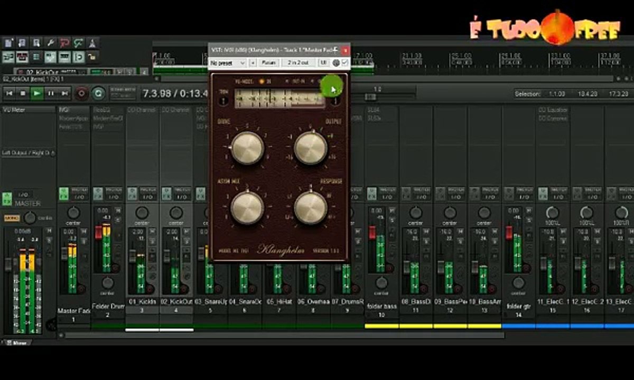
Task: Select the 08_BassDI track name
Action: [415, 302]
